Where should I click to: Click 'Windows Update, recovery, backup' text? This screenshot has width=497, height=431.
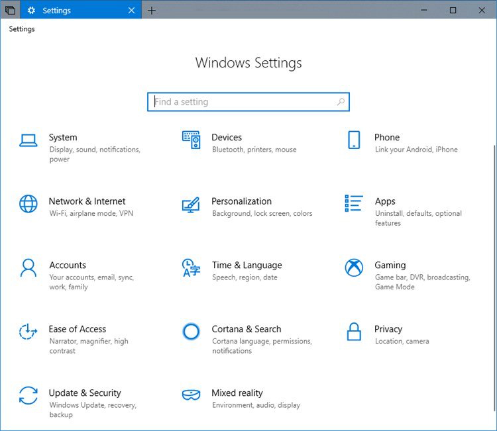coord(93,410)
